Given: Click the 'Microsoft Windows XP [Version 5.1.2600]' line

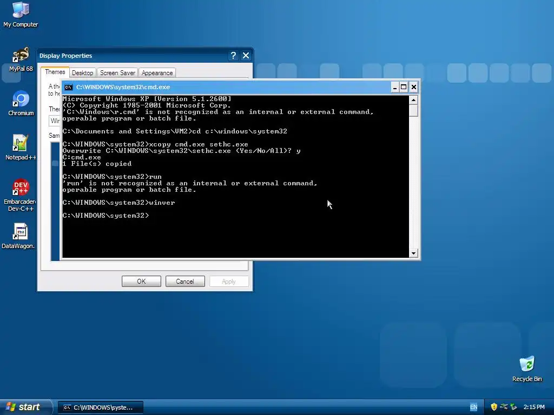Looking at the screenshot, I should click(x=147, y=99).
